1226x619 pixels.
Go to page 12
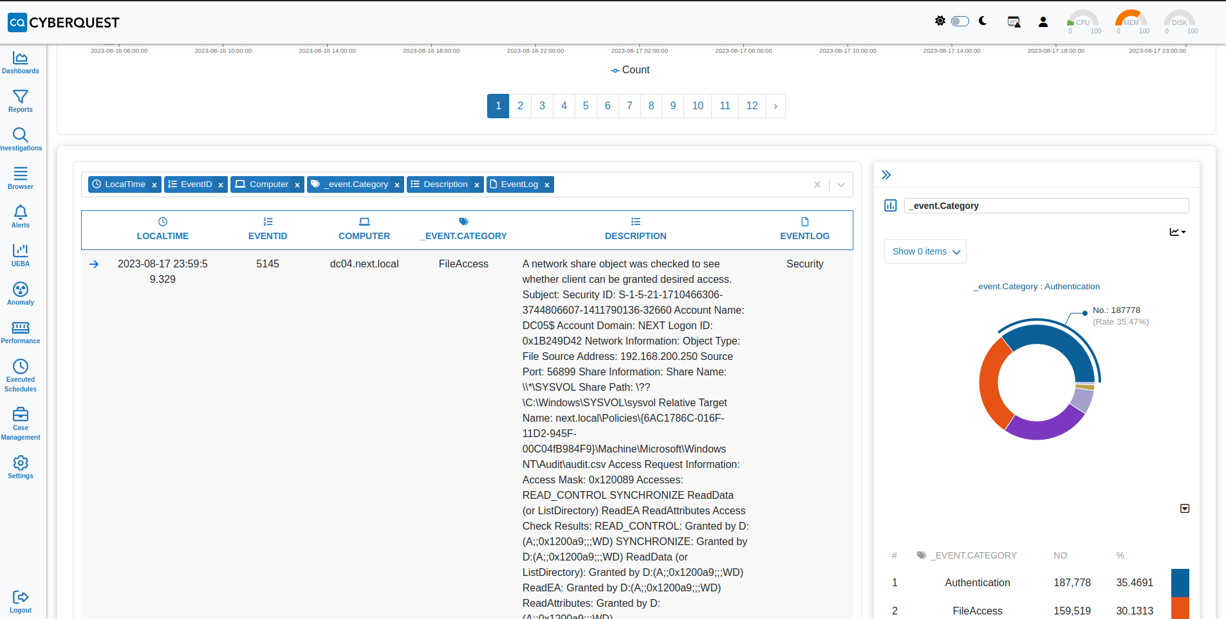[752, 106]
